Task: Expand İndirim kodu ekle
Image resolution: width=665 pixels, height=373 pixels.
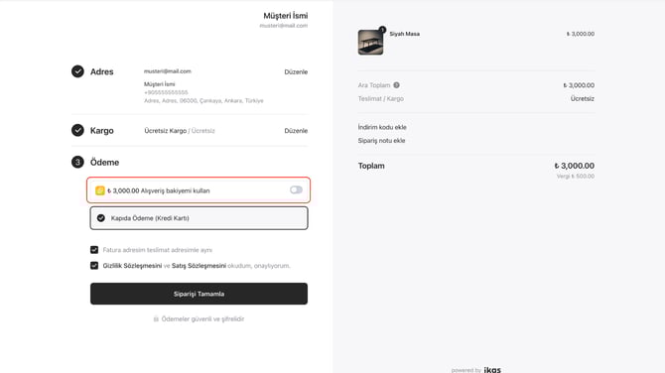Action: pyautogui.click(x=382, y=127)
